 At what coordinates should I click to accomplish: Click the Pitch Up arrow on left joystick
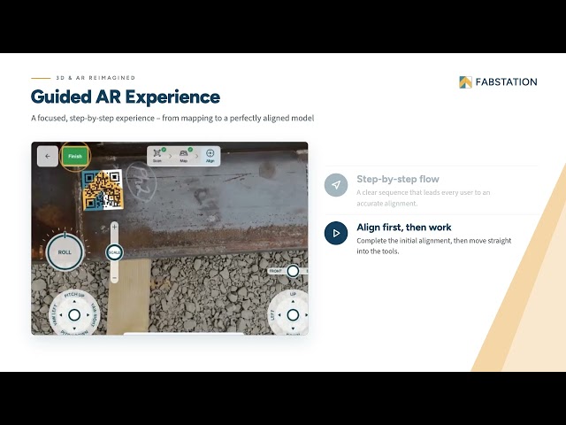coord(74,301)
